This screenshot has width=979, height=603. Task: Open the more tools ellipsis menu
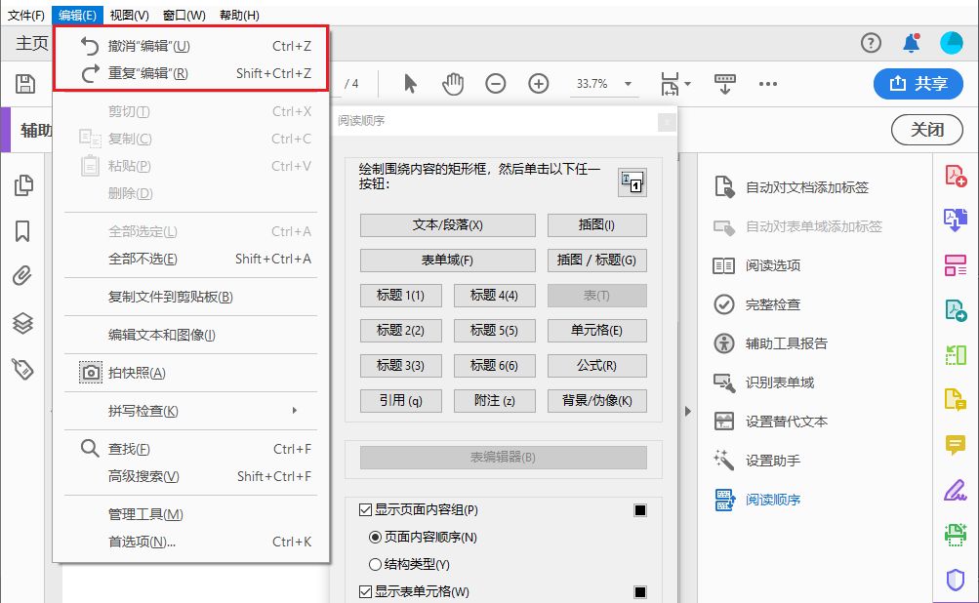pyautogui.click(x=767, y=84)
